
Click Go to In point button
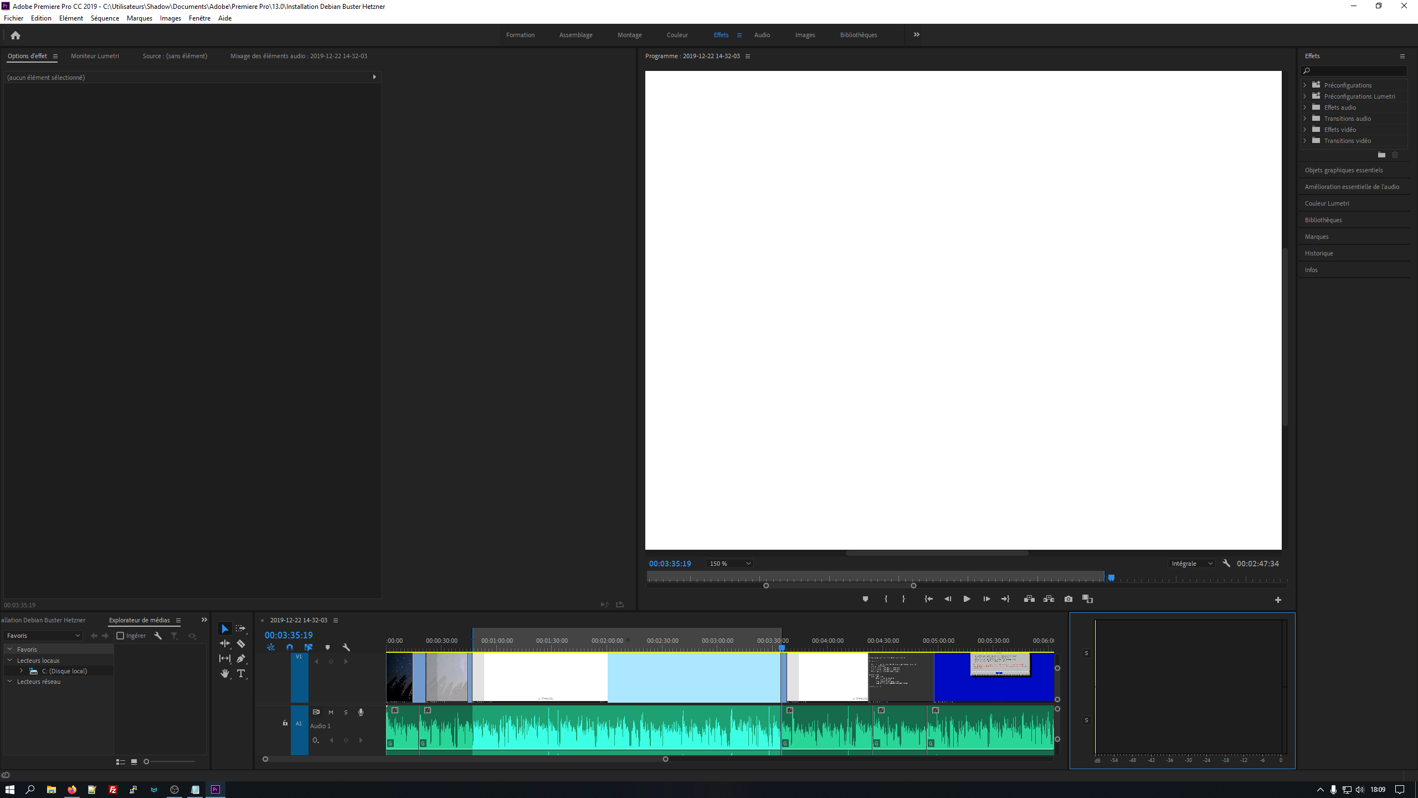click(929, 599)
